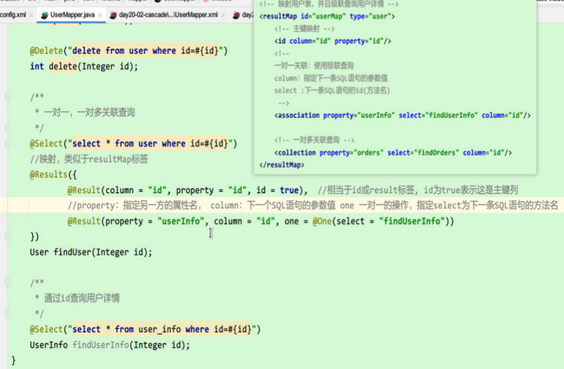Open the day20-02-cascade UserMapper.xml tab
Screen dimensions: 564x369
coord(168,15)
